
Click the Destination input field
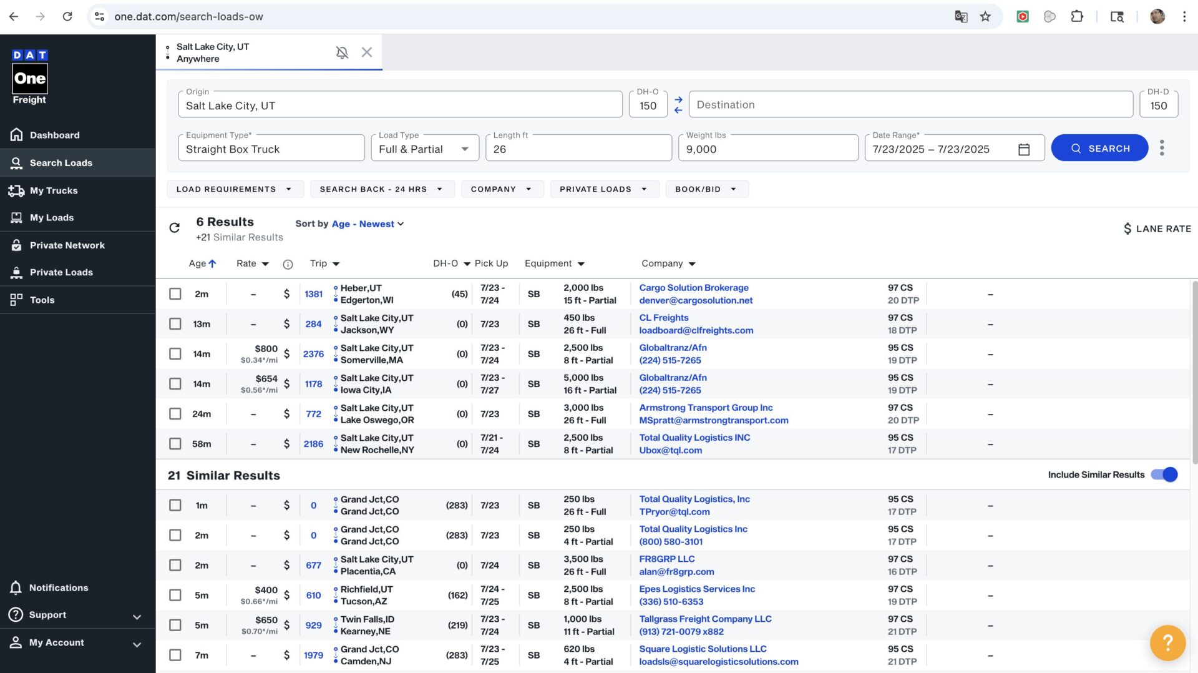[x=910, y=105]
